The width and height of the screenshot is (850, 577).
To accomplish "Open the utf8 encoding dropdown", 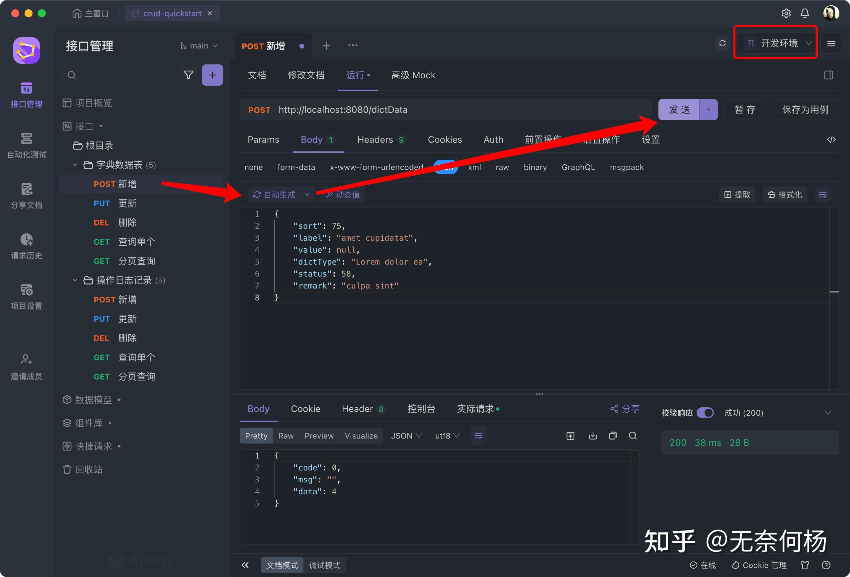I will coord(447,436).
